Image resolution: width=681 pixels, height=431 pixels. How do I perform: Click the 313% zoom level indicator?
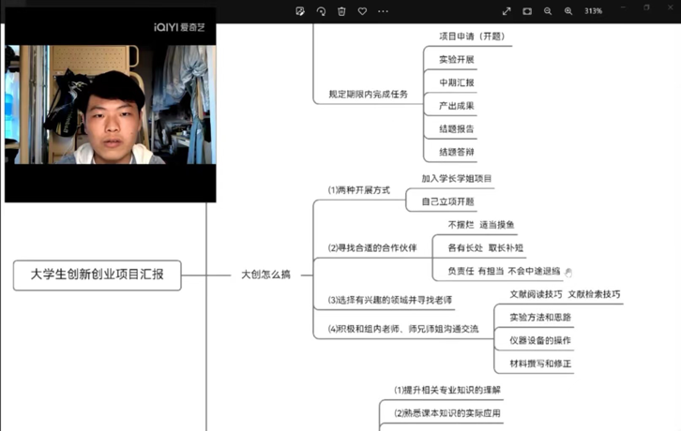click(593, 11)
